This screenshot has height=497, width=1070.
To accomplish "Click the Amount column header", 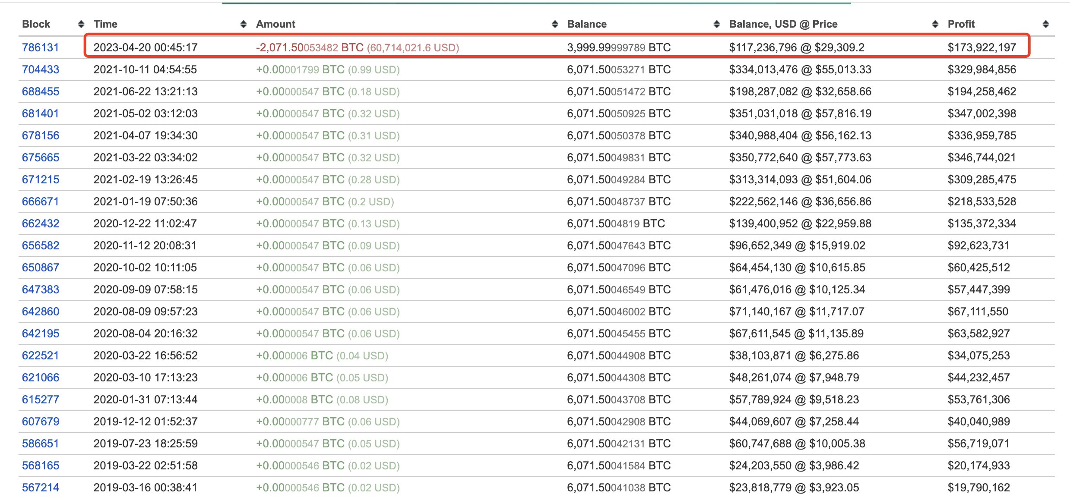I will (275, 24).
